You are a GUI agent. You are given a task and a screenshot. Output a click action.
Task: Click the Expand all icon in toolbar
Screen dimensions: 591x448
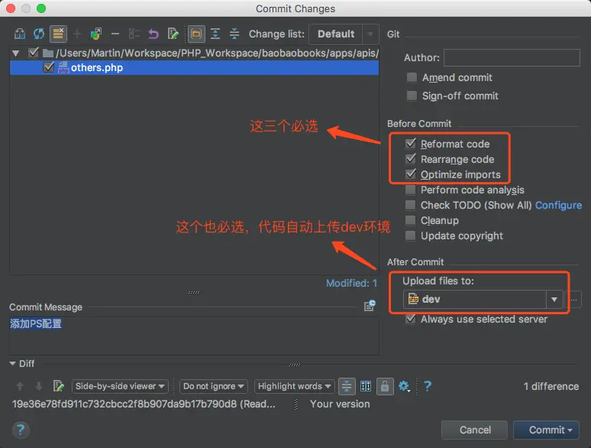pos(215,34)
